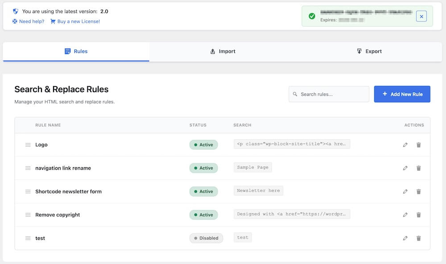The image size is (446, 264).
Task: Click the edit pencil for Logo rule
Action: click(x=405, y=144)
